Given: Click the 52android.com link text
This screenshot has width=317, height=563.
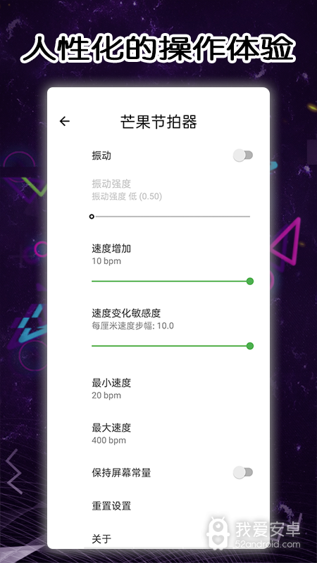Looking at the screenshot, I should coord(268,544).
